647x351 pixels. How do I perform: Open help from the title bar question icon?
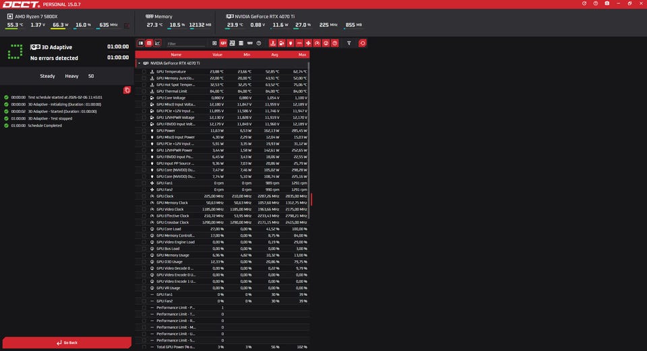pyautogui.click(x=595, y=3)
